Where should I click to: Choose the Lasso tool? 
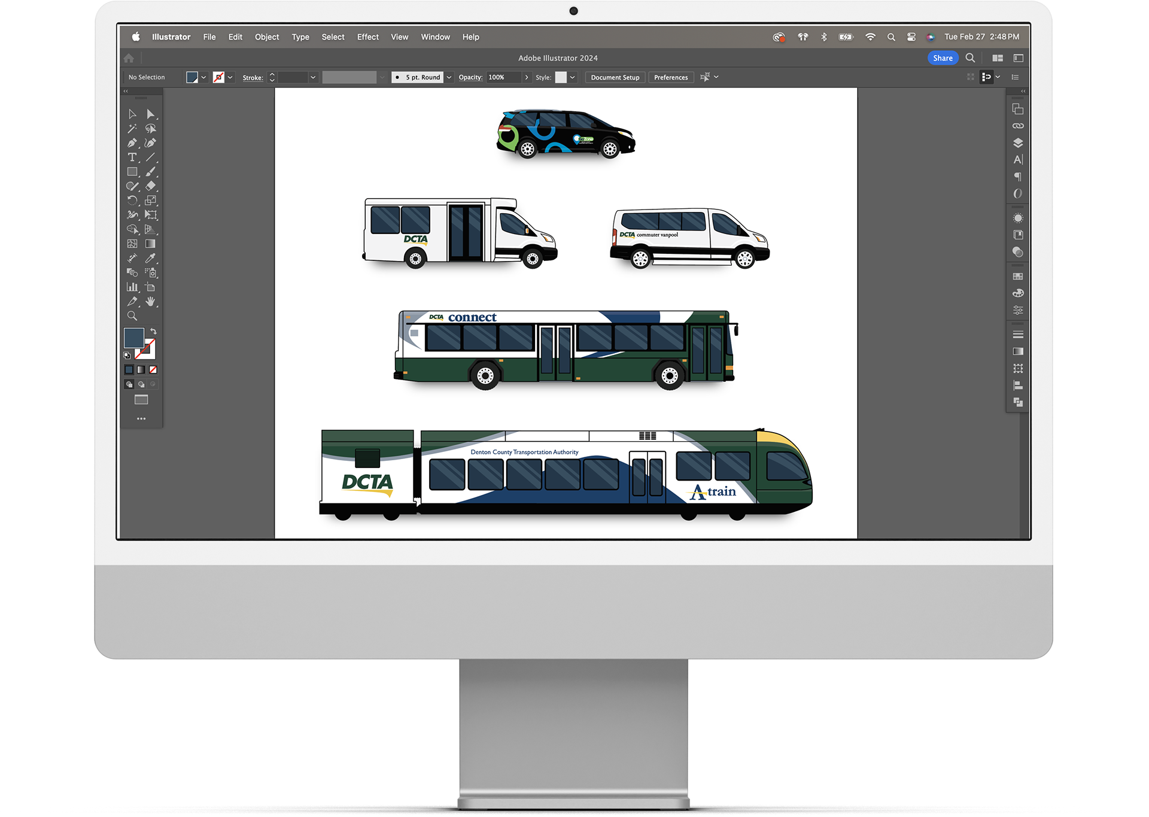[x=150, y=129]
